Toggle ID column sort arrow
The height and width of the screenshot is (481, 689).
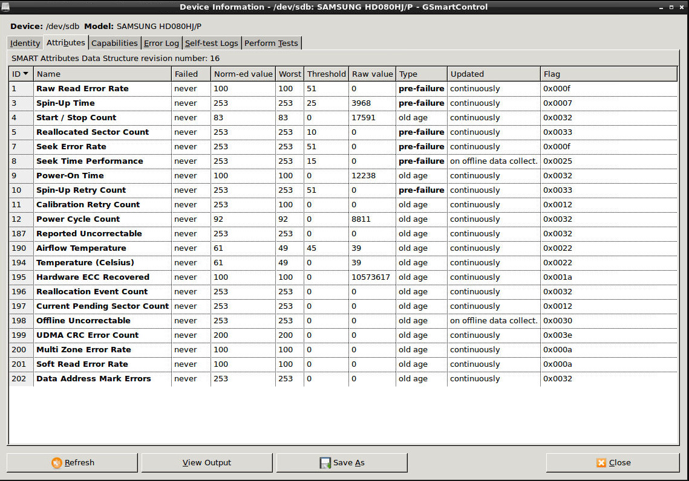tap(25, 74)
